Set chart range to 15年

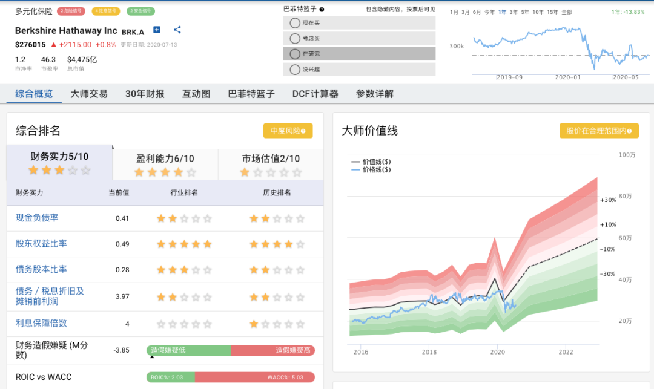point(553,12)
